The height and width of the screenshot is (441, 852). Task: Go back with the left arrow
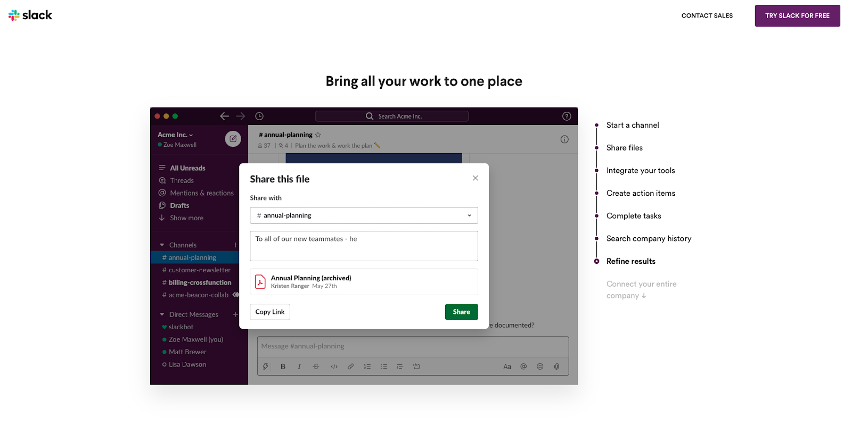coord(225,116)
